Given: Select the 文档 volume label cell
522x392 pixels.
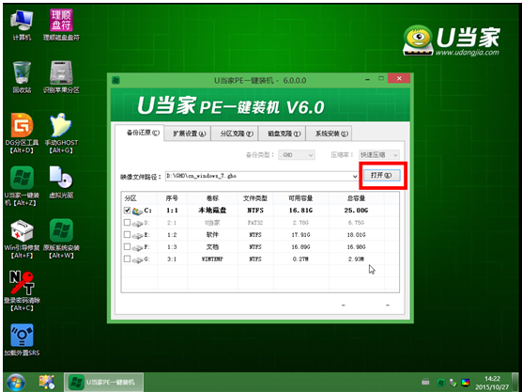Looking at the screenshot, I should click(x=212, y=247).
